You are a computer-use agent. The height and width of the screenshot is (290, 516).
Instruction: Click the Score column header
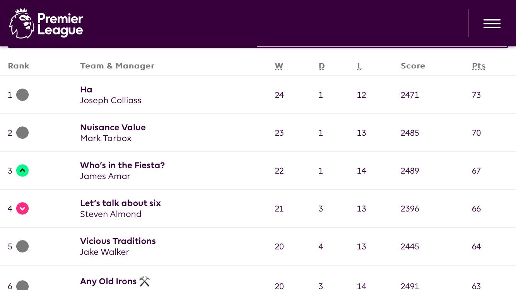(x=413, y=66)
